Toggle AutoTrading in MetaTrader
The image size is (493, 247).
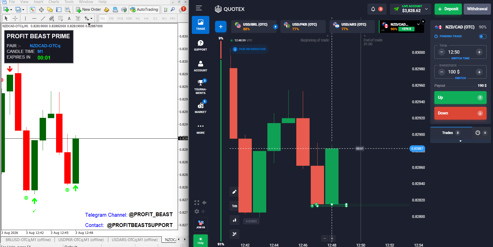click(x=144, y=9)
